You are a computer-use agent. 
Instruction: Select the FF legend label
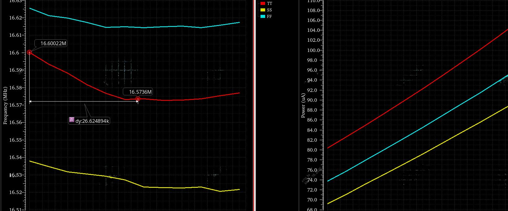(x=269, y=16)
